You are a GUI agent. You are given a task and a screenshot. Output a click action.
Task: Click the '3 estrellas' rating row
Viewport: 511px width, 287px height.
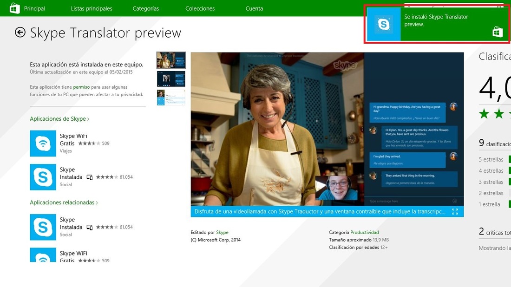[x=494, y=182]
